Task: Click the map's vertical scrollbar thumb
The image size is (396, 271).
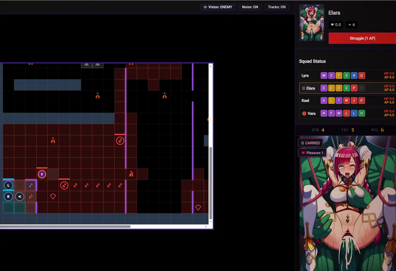Action: [211, 182]
